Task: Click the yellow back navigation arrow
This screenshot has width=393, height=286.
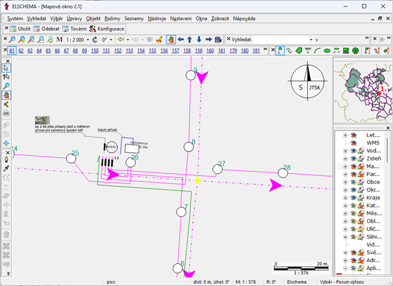Action: pyautogui.click(x=121, y=40)
